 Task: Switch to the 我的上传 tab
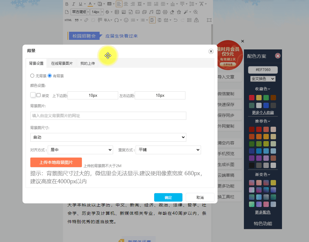click(87, 63)
